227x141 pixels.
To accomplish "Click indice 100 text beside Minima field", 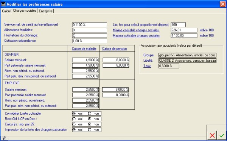I will coord(207,30).
